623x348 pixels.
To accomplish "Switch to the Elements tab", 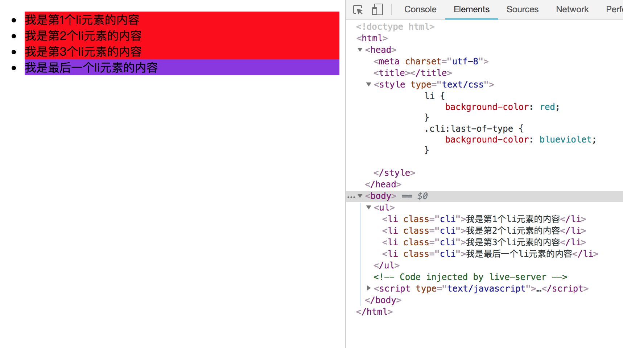I will (471, 9).
